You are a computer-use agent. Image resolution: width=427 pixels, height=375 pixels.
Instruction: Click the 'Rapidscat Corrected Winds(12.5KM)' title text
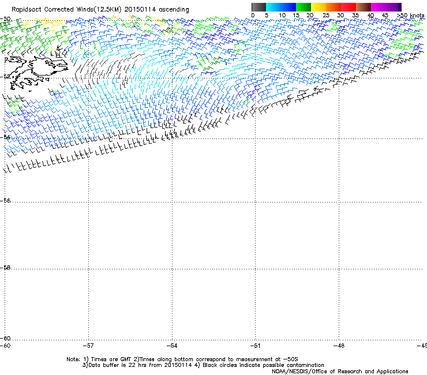66,10
